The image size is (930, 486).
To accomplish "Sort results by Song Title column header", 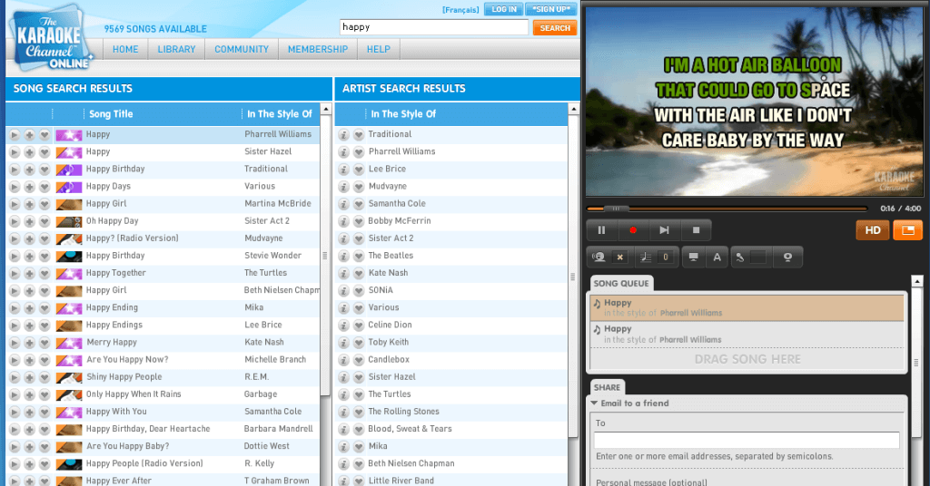I will [x=111, y=114].
